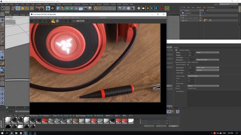Click the taskbar search icon
Image resolution: width=241 pixels, height=135 pixels.
click(7, 133)
